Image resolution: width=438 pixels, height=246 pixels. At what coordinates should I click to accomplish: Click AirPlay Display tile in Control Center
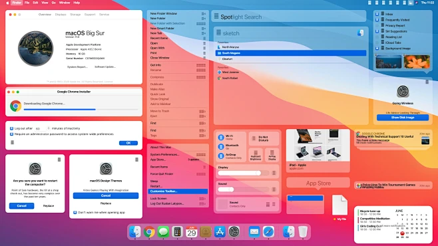point(272,154)
